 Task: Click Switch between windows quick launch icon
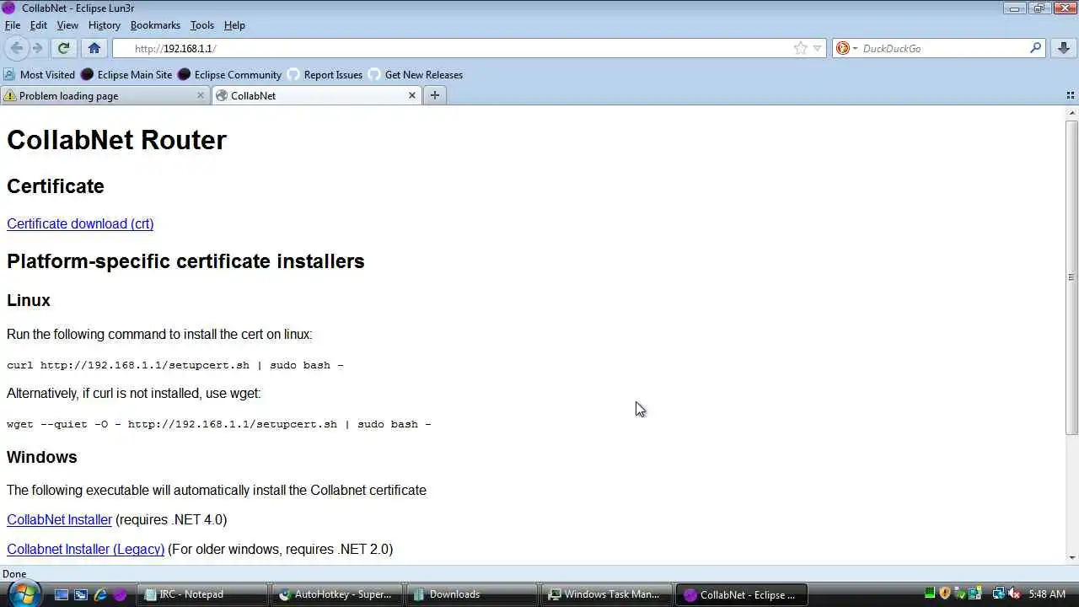coord(81,594)
